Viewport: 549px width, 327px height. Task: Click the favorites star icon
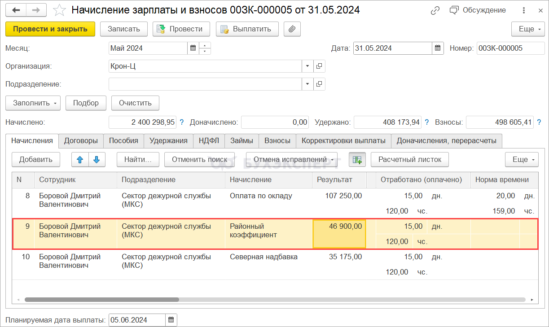pyautogui.click(x=60, y=10)
